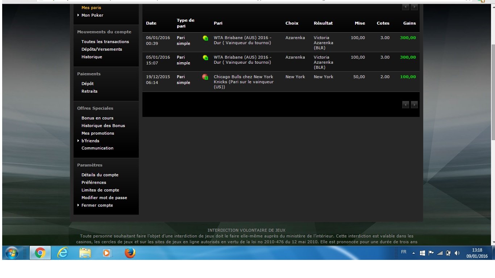Open Mes paris in the sidebar
The image size is (495, 278).
coord(91,8)
